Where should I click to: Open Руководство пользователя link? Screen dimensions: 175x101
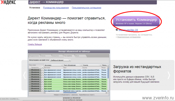[56, 8]
